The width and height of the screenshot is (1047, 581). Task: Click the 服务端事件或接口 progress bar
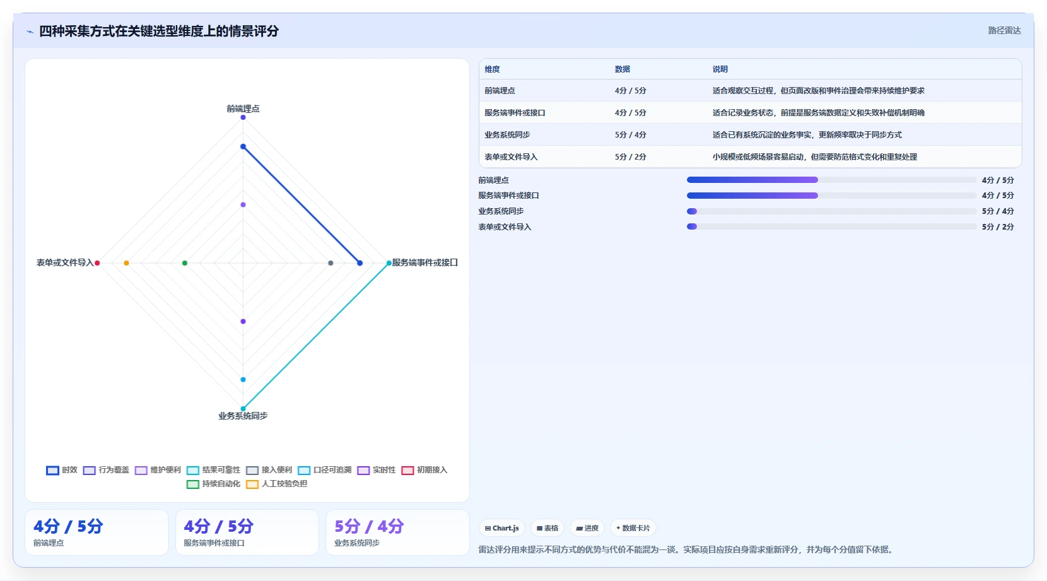(x=831, y=196)
